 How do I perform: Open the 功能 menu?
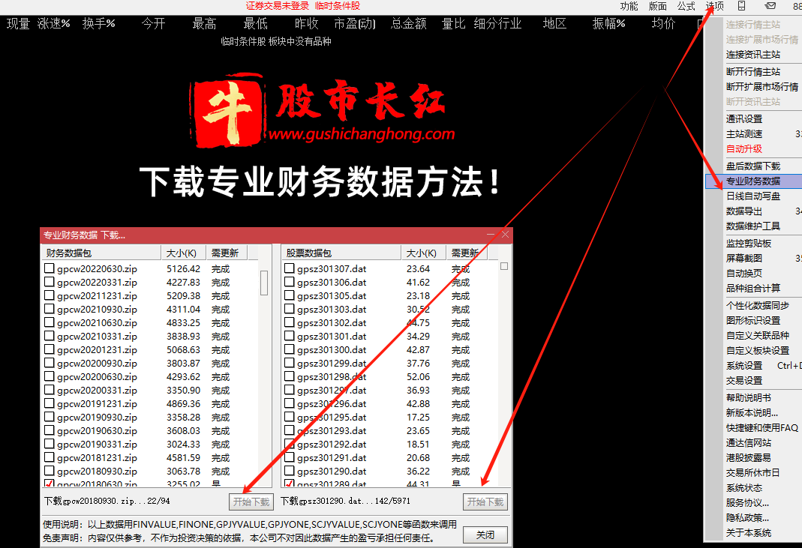pos(629,6)
